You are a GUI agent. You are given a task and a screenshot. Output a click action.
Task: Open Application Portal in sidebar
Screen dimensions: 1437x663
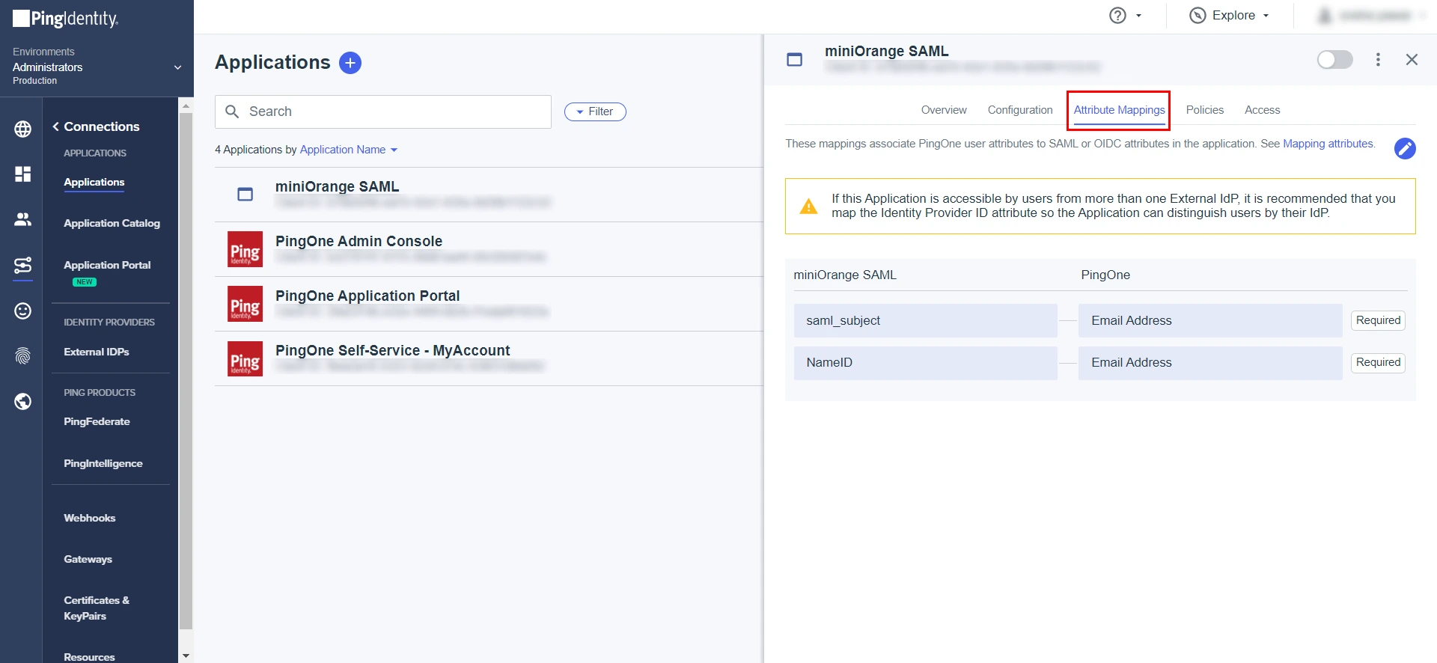click(107, 266)
